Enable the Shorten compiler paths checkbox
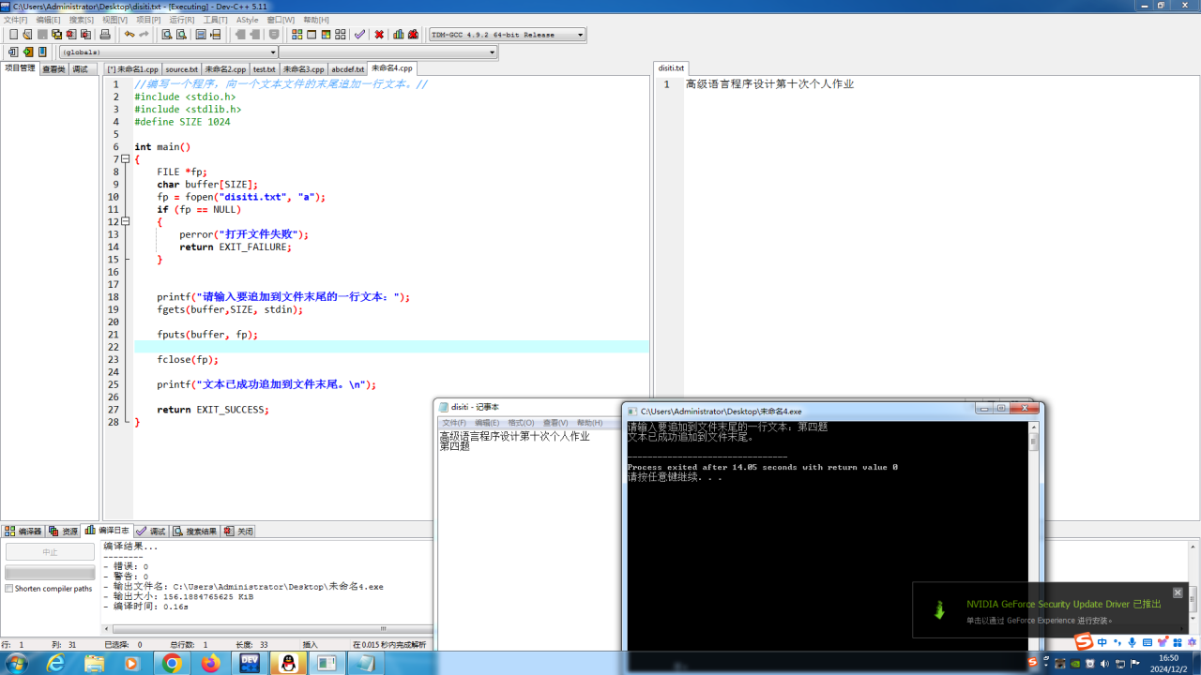The image size is (1201, 675). pyautogui.click(x=9, y=589)
